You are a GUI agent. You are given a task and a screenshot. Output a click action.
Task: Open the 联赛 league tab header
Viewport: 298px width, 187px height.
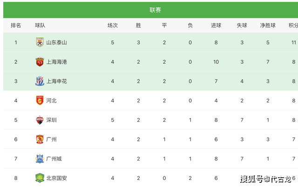coord(155,10)
